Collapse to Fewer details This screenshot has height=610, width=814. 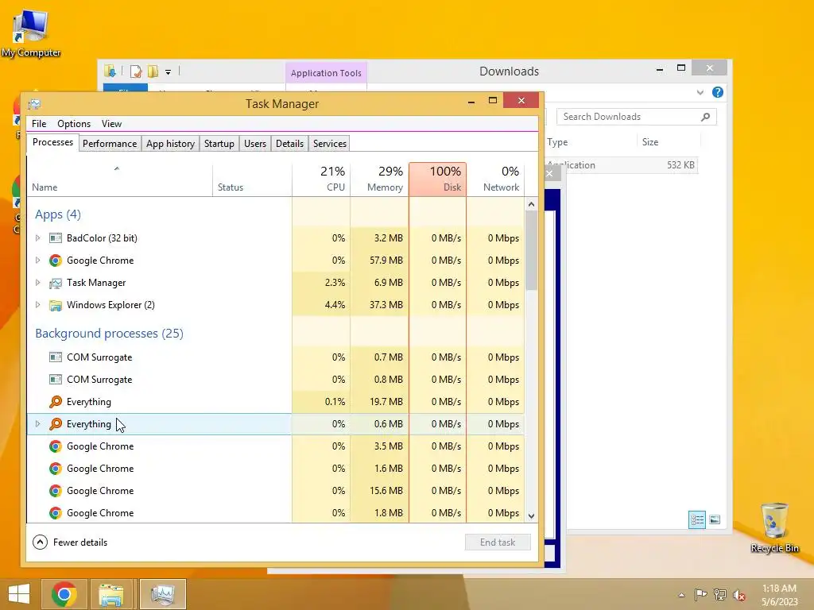[70, 542]
